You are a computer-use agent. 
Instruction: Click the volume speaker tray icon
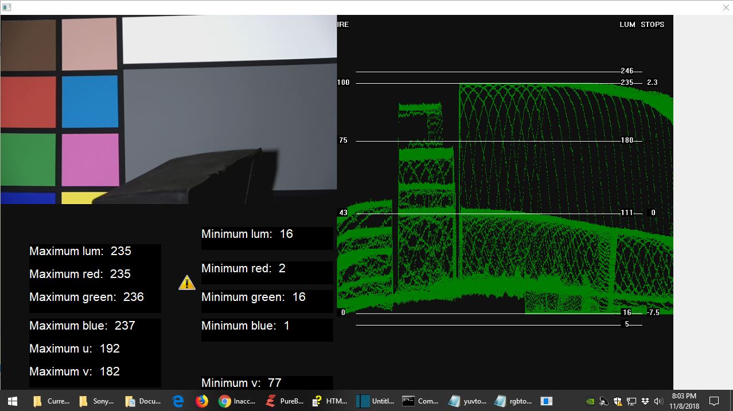[x=658, y=401]
